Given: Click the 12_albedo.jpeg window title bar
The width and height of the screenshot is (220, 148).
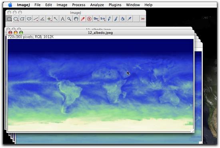Looking at the screenshot, I should pyautogui.click(x=100, y=33).
